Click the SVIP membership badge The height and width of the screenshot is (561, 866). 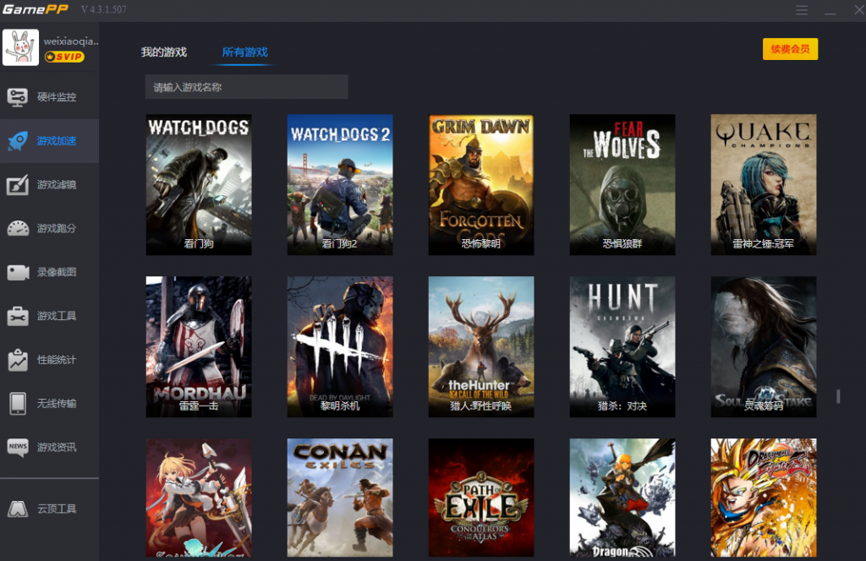[64, 57]
